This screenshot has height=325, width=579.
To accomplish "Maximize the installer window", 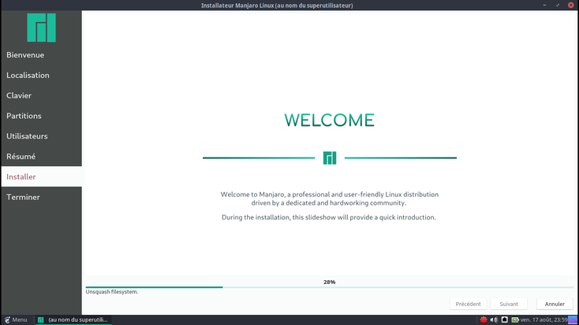I will pos(558,6).
